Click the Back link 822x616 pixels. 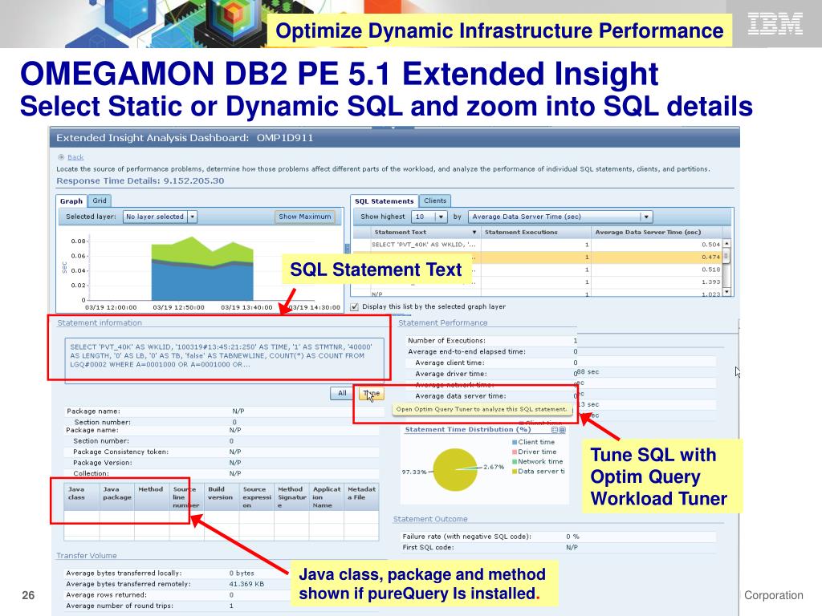point(75,157)
